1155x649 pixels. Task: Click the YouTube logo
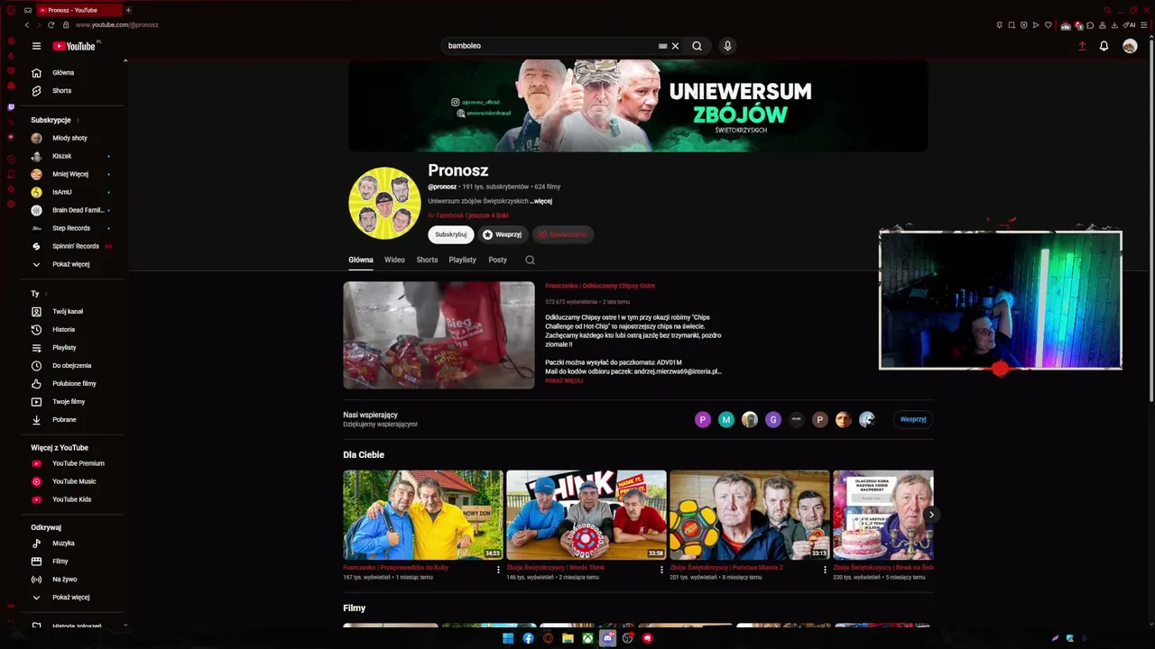pyautogui.click(x=75, y=46)
